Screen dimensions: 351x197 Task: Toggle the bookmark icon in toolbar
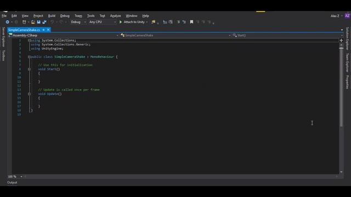point(191,22)
